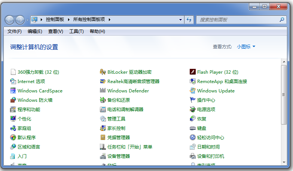Image resolution: width=293 pixels, height=171 pixels.
Task: Open the 任务栏和「开始」菜单 icon
Action: pos(103,147)
